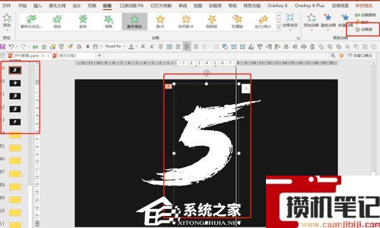Open the undo history dropdown arrow
Image resolution: width=380 pixels, height=228 pixels.
point(16,47)
